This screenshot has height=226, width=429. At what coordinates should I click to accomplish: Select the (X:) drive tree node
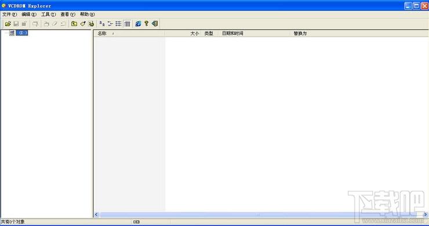(22, 33)
